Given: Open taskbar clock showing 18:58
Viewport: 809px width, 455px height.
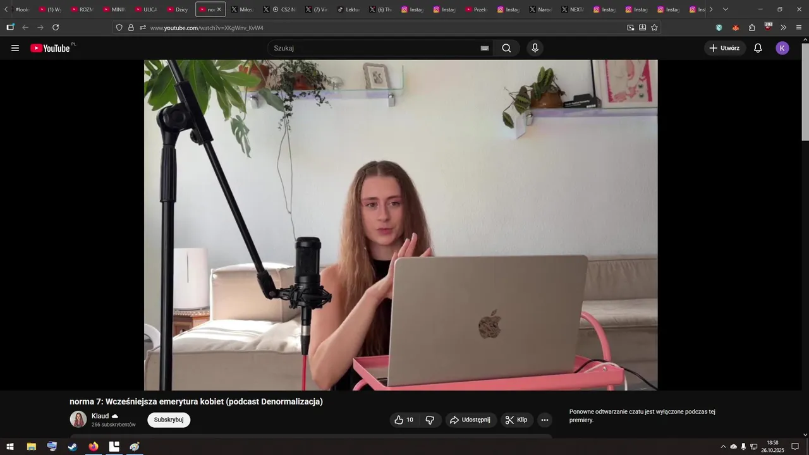Looking at the screenshot, I should 772,447.
